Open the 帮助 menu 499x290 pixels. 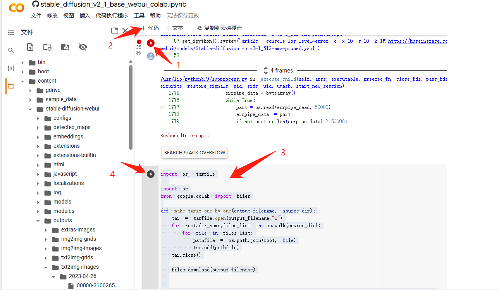155,16
